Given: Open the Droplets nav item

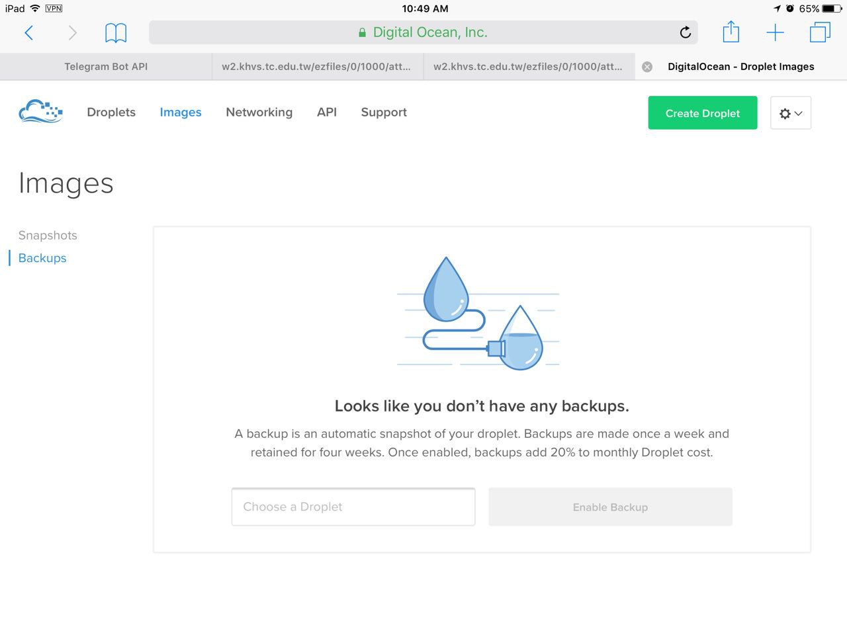Looking at the screenshot, I should click(x=111, y=112).
